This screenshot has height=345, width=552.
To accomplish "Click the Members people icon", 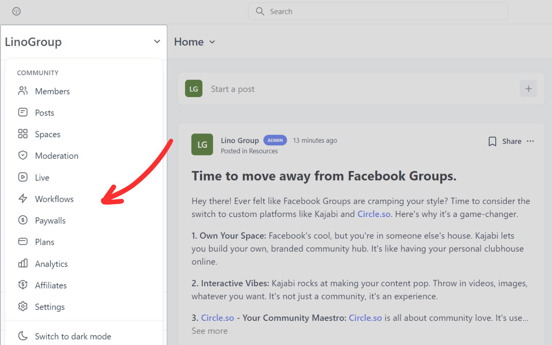I will (x=23, y=91).
